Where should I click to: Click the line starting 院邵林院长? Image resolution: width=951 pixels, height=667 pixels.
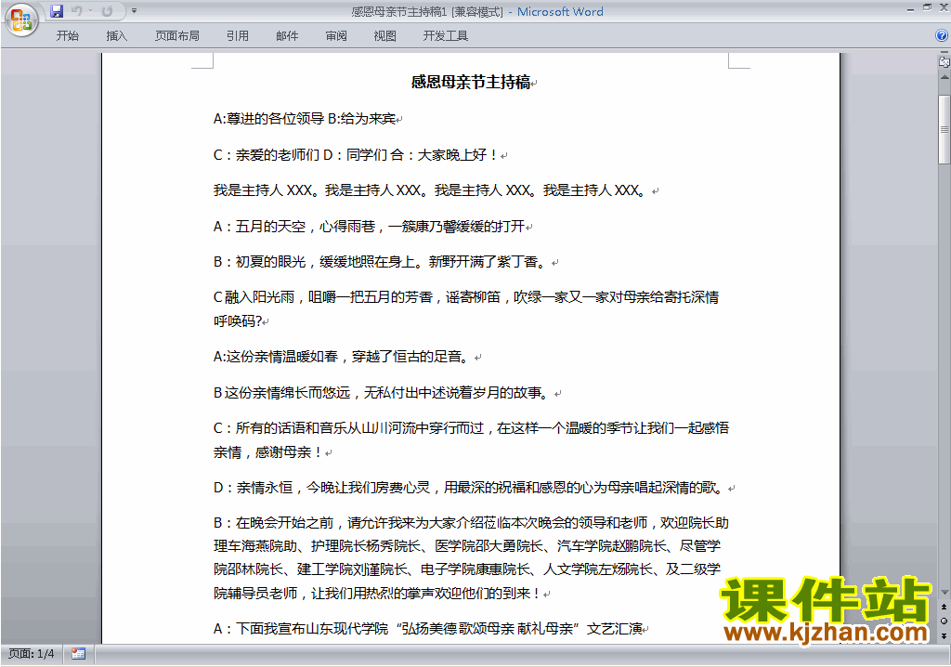467,569
